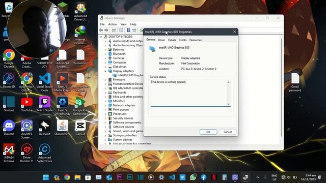326x183 pixels.
Task: Open the YouTube desktop shortcut
Action: coord(26,104)
